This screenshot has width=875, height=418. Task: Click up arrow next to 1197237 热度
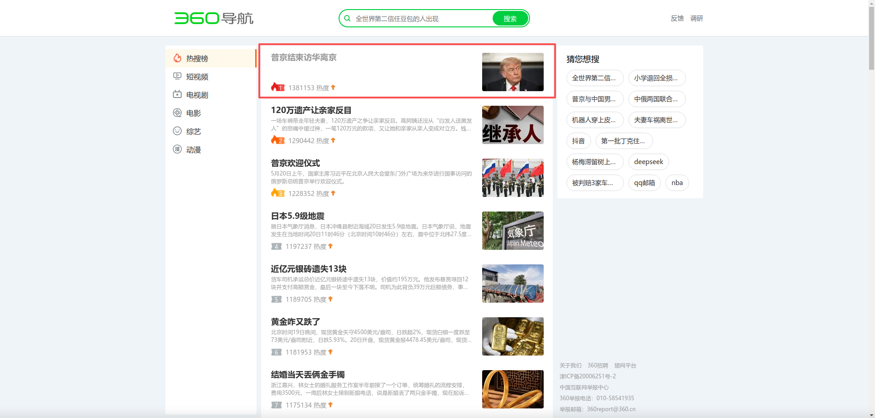point(330,246)
